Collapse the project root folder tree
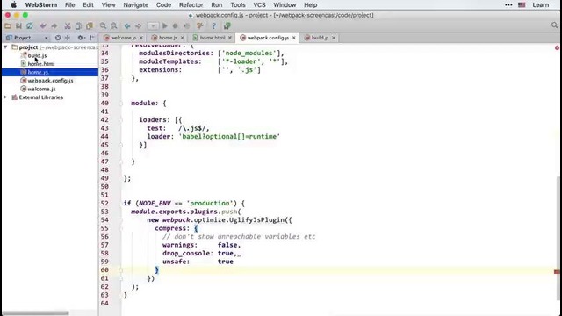This screenshot has width=562, height=316. pos(5,47)
